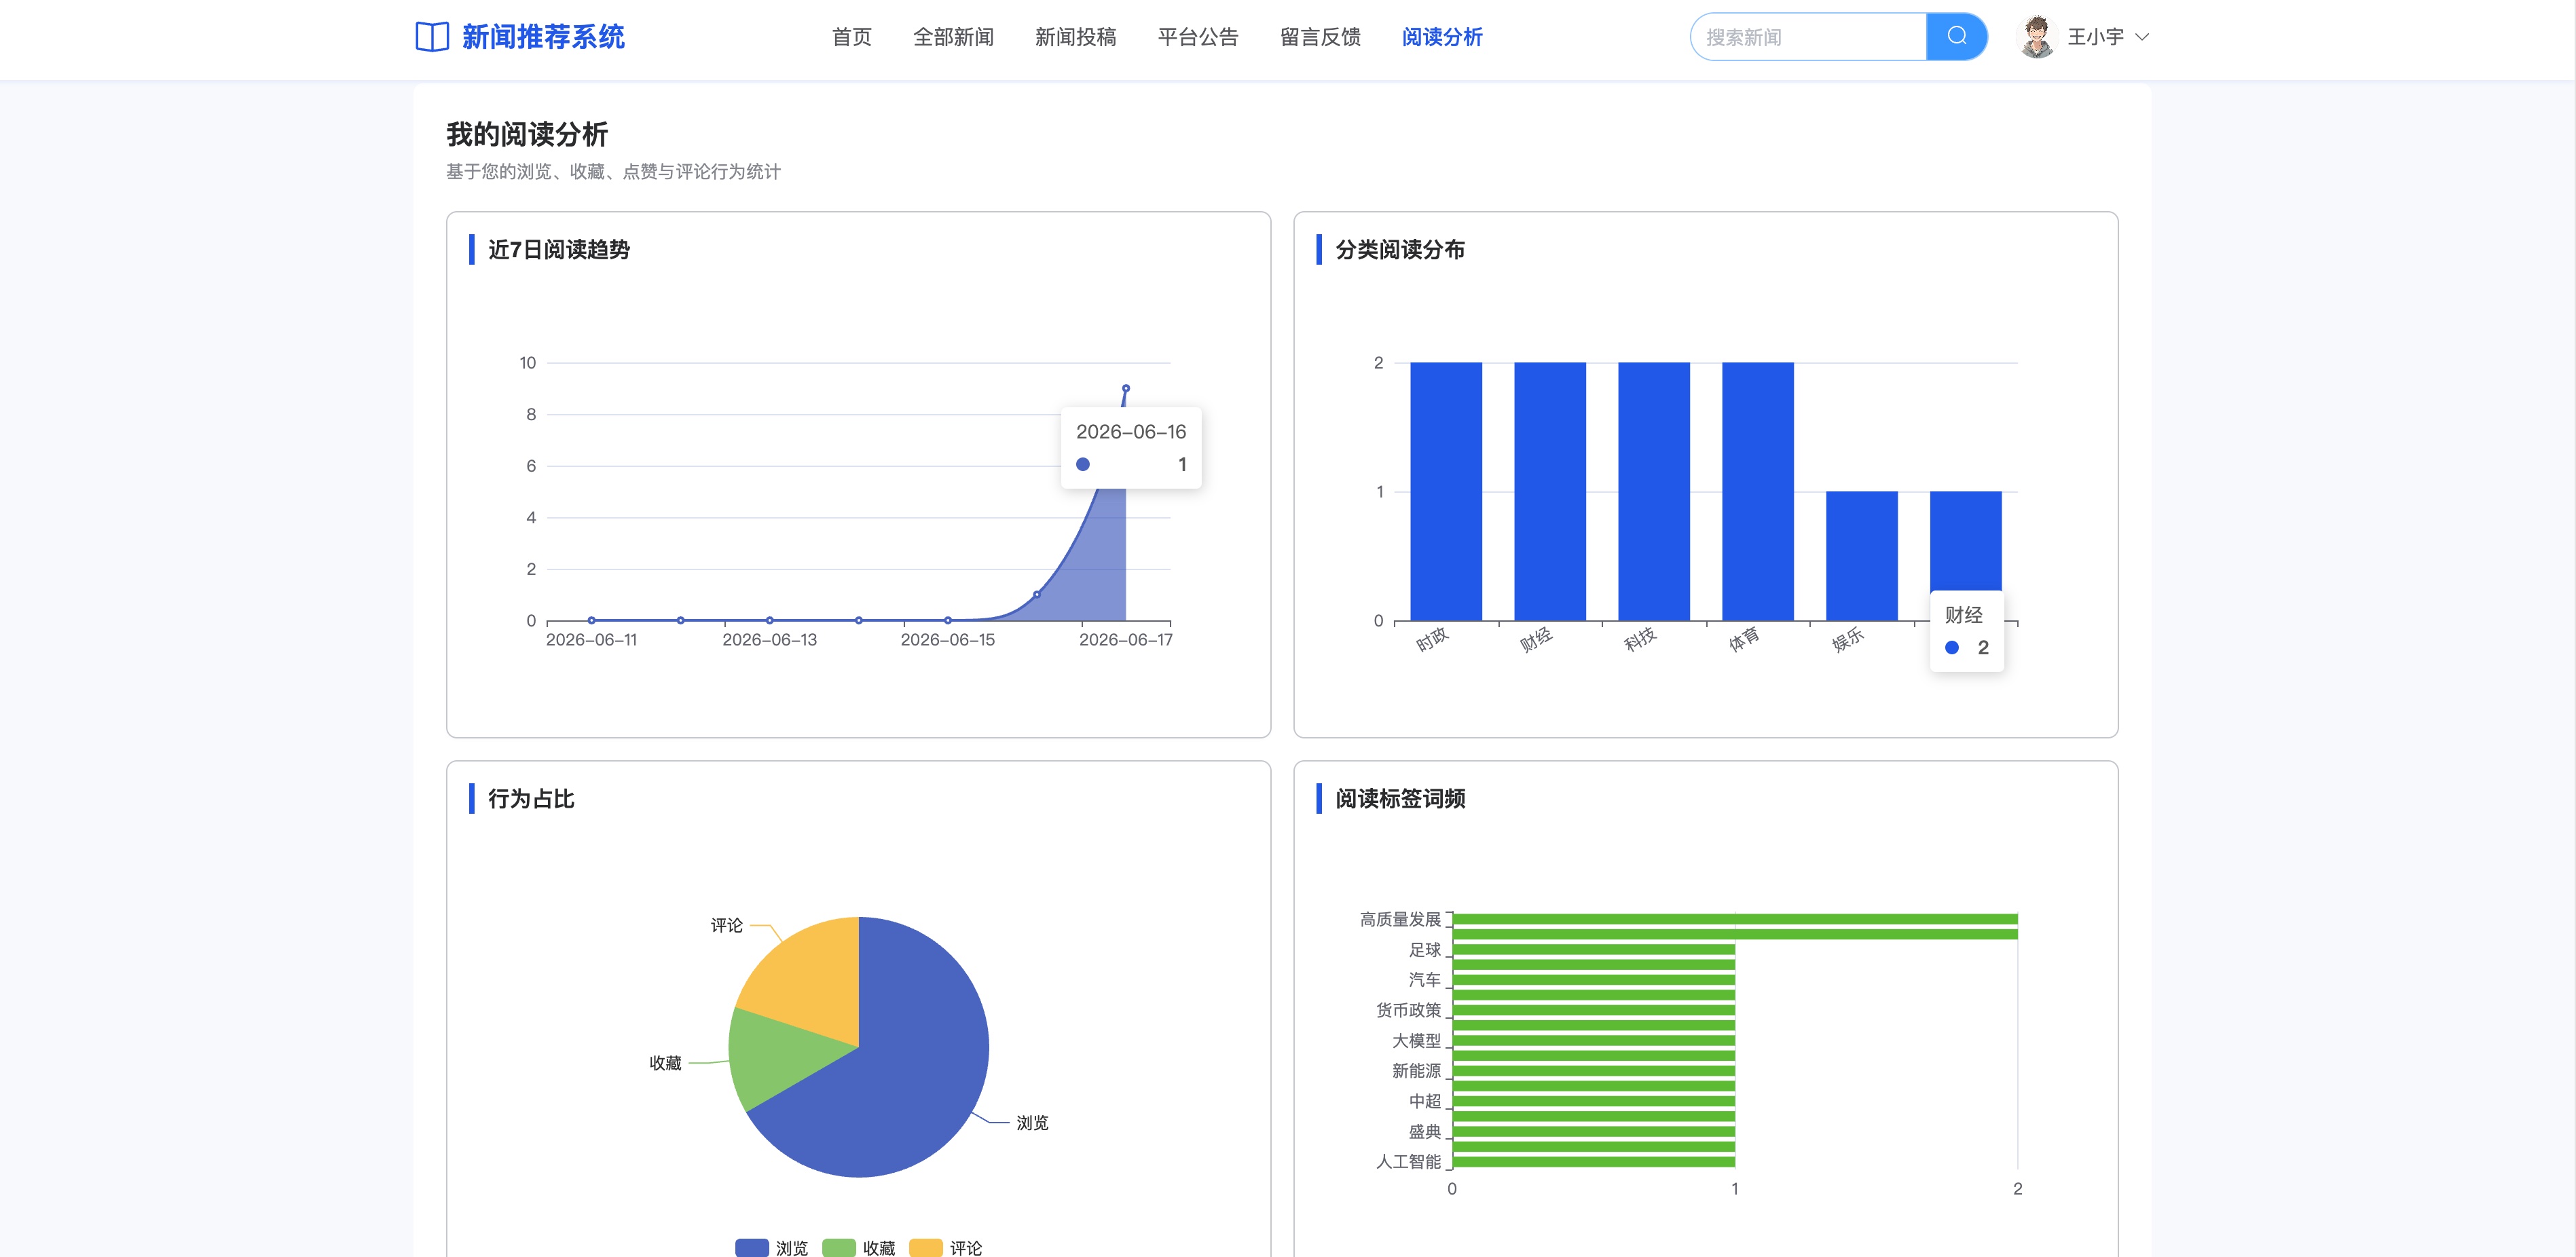Open the 新闻投稿 page
2576x1257 pixels.
[1075, 37]
